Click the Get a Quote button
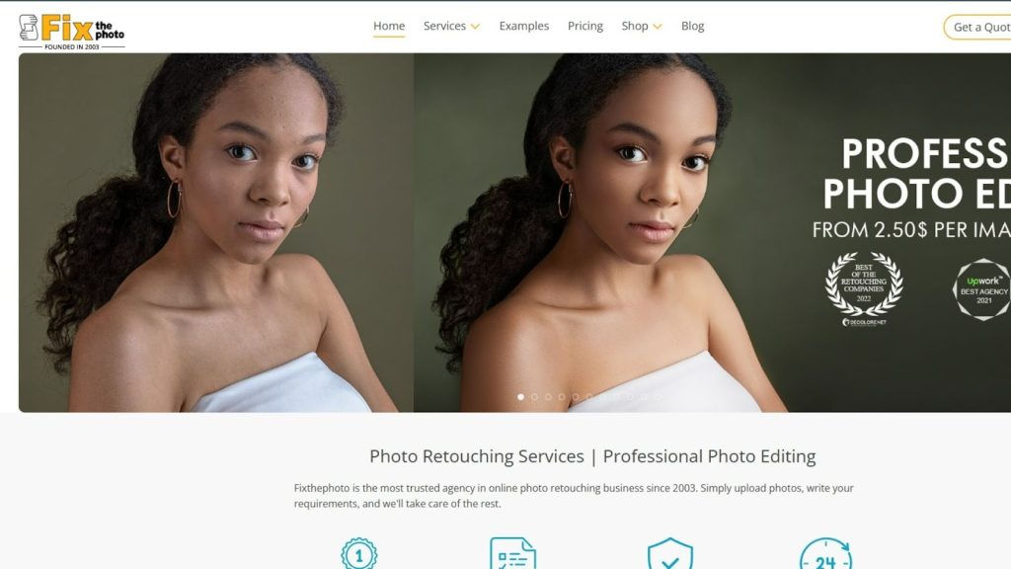Viewport: 1011px width, 569px height. [979, 28]
